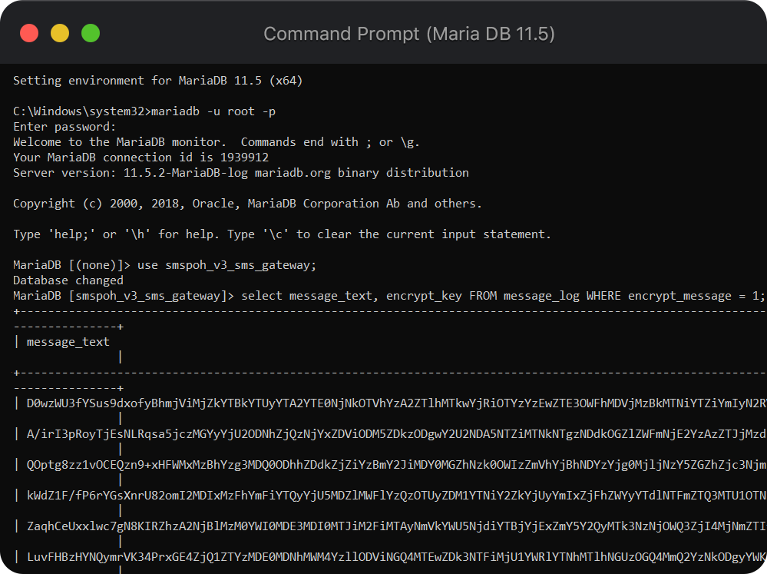Click the message_text column header
The image size is (767, 574).
point(68,342)
